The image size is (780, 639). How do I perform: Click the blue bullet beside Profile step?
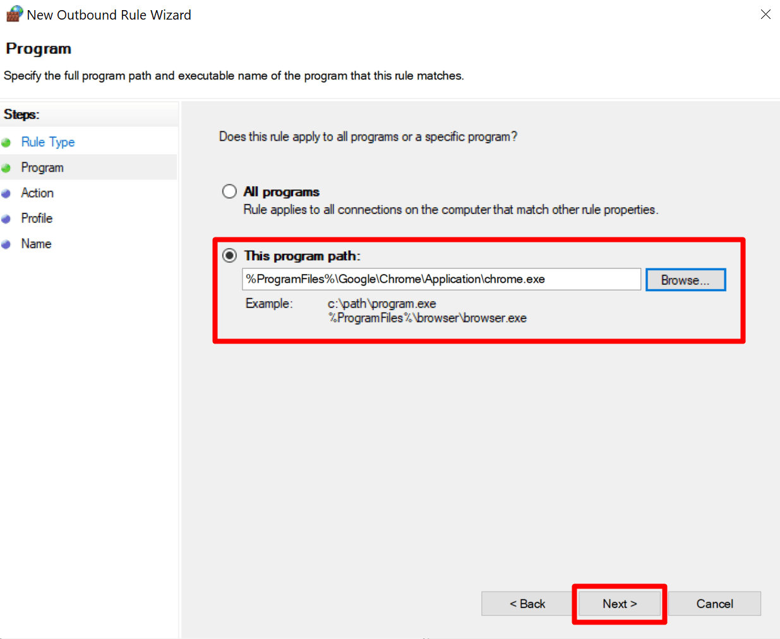[6, 219]
